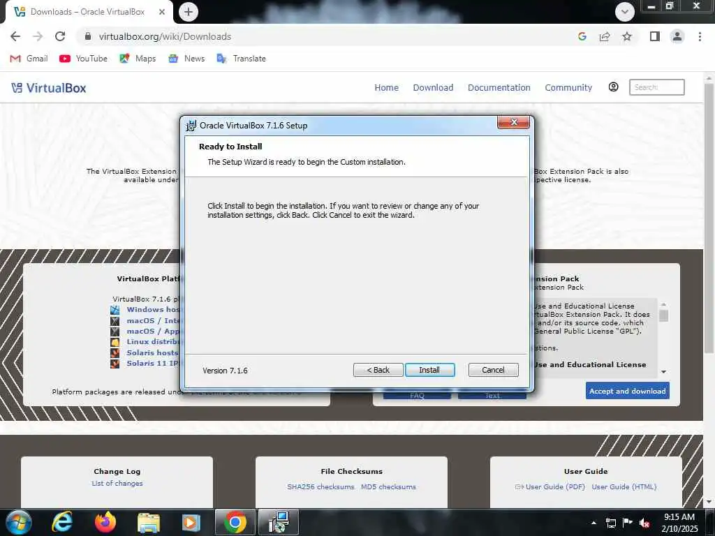Open a new Chrome tab
This screenshot has width=715, height=536.
[189, 12]
